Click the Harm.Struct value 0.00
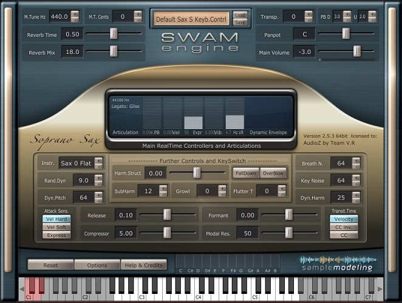 click(155, 173)
